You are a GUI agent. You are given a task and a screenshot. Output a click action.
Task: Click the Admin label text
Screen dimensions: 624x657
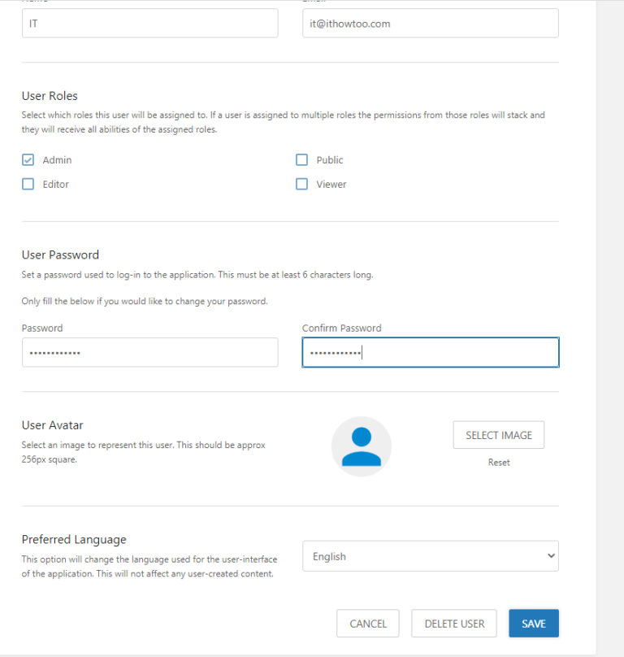pos(57,160)
